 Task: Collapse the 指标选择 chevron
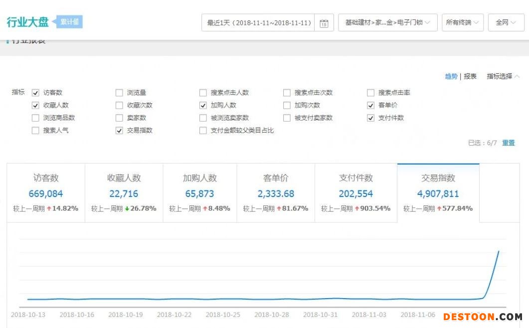(517, 76)
